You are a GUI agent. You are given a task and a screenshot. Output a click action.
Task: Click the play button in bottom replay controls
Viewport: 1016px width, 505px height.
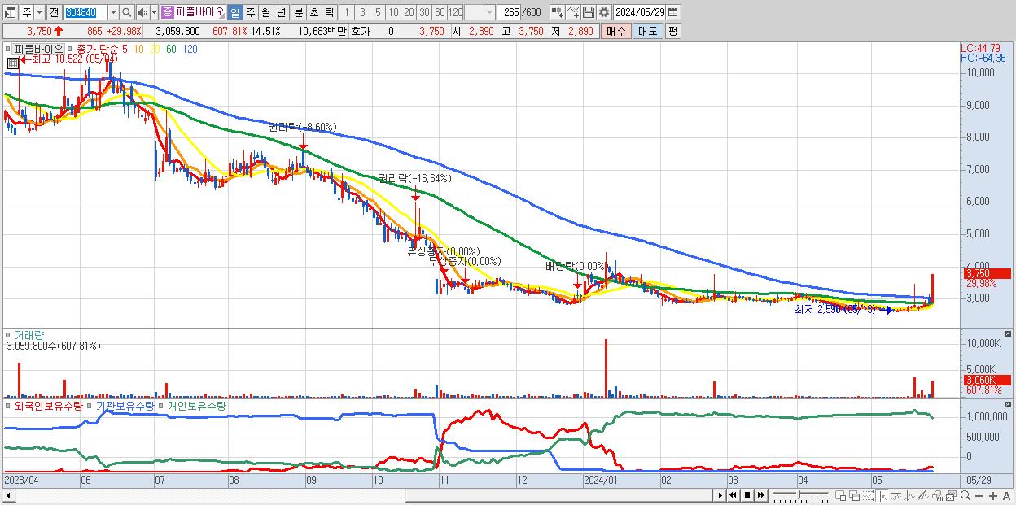click(720, 494)
